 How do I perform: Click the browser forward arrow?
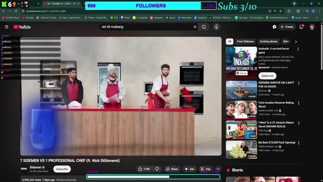point(10,11)
